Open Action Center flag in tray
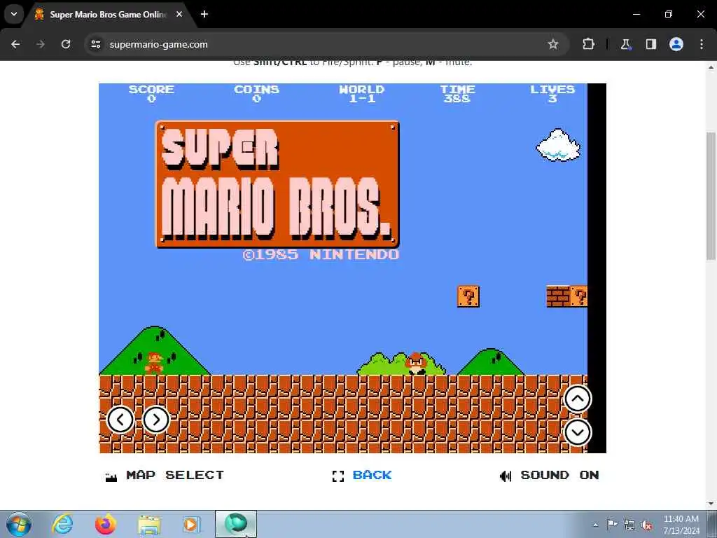717x538 pixels. [x=612, y=524]
